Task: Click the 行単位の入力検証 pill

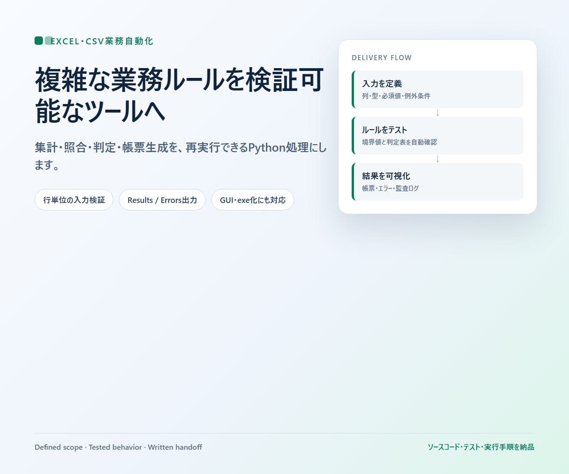Action: coord(74,200)
